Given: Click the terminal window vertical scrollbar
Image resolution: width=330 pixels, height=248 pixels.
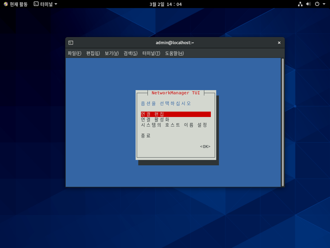Looking at the screenshot, I should (283, 122).
